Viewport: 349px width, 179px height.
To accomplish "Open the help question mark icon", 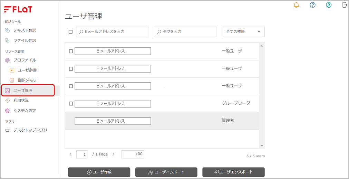I will [312, 5].
